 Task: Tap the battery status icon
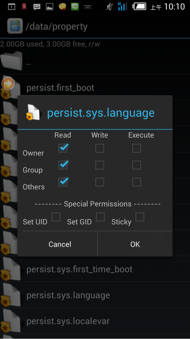[x=139, y=7]
